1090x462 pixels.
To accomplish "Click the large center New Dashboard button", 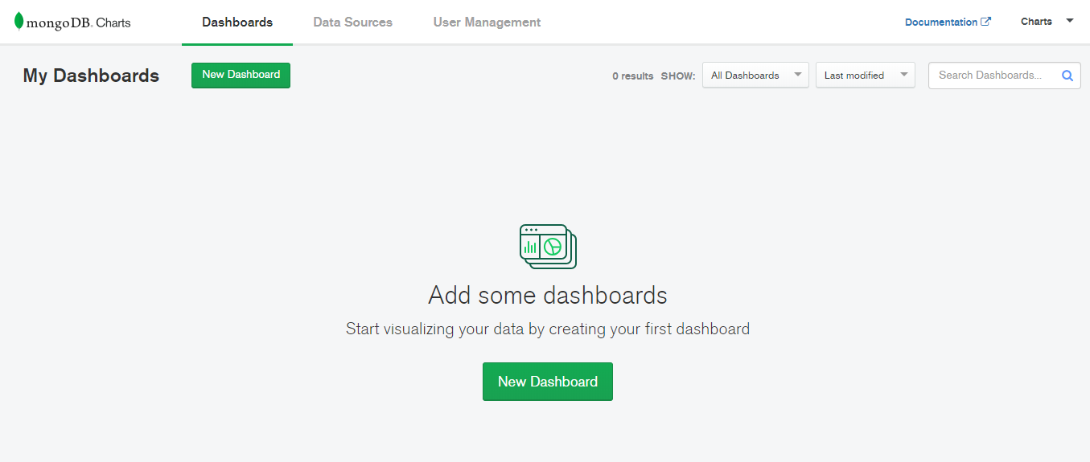I will (x=548, y=382).
